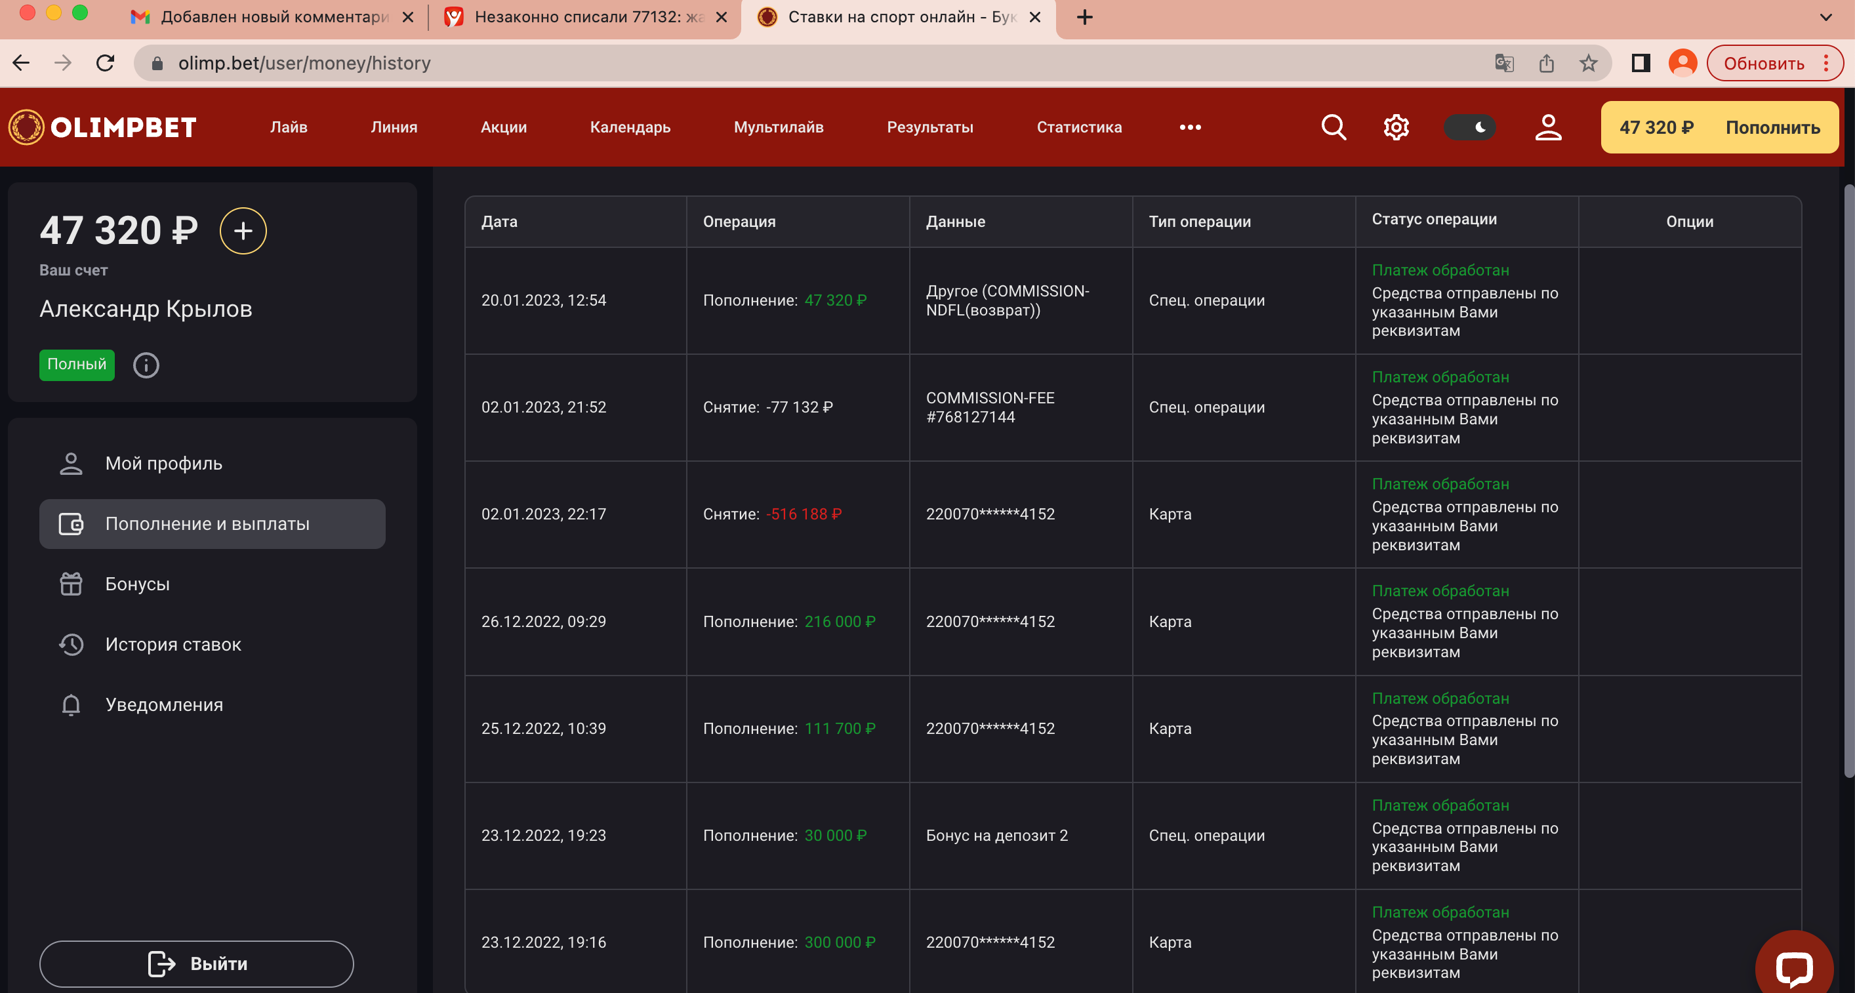Bookmark the page with the star icon

(x=1589, y=64)
